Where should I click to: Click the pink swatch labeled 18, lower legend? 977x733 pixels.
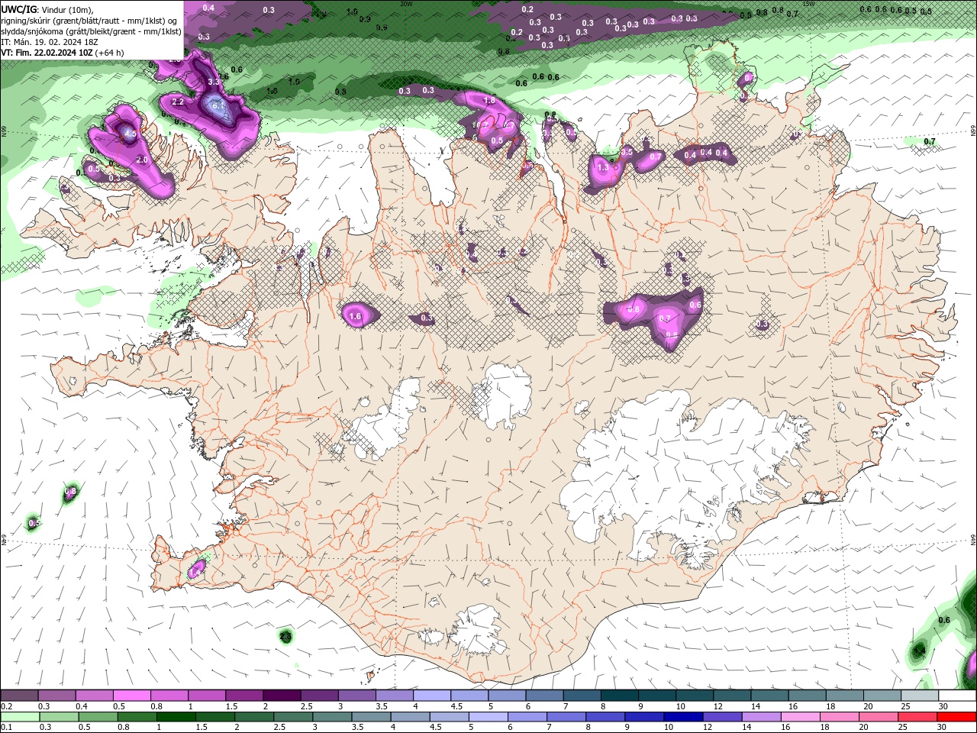point(840,717)
